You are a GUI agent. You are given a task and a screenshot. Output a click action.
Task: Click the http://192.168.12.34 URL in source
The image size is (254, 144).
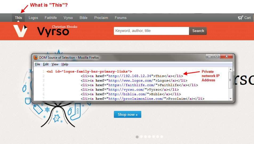click(x=130, y=76)
